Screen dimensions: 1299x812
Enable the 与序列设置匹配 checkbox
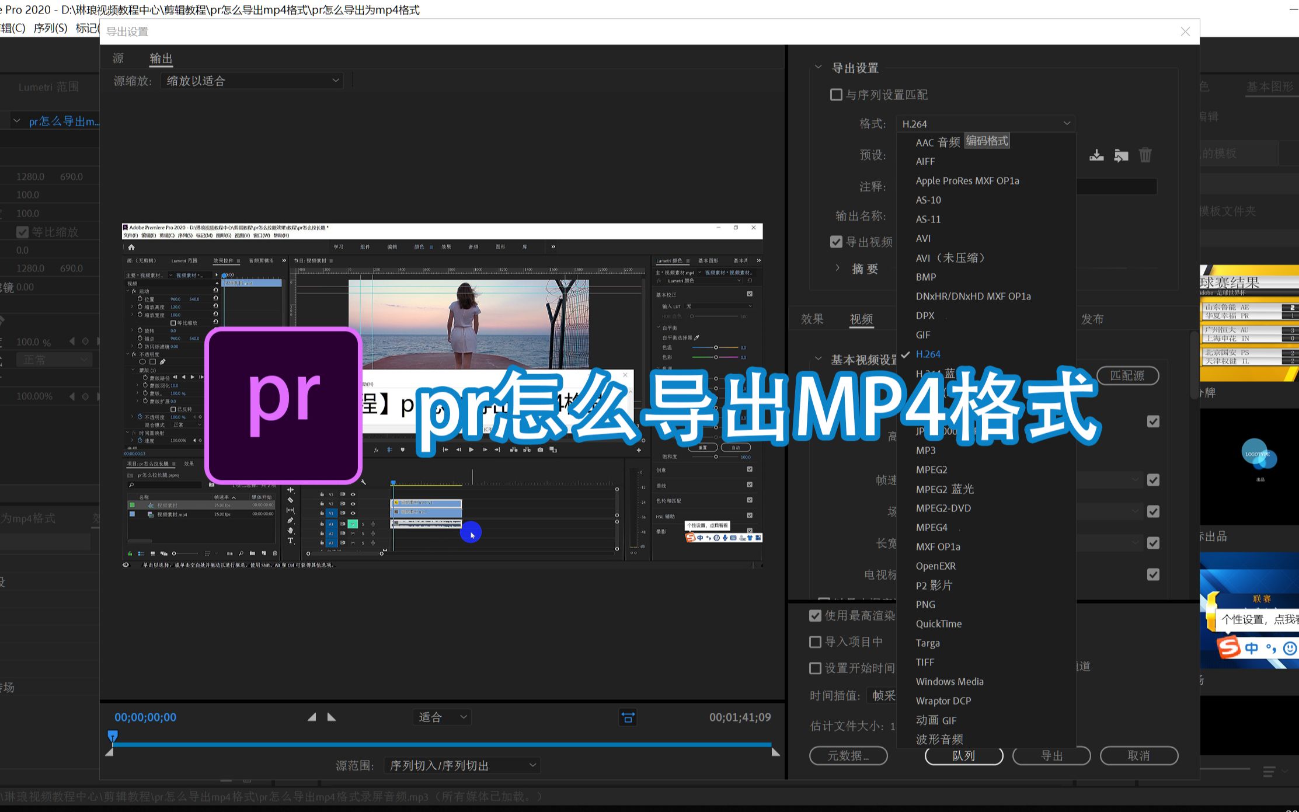pyautogui.click(x=837, y=95)
